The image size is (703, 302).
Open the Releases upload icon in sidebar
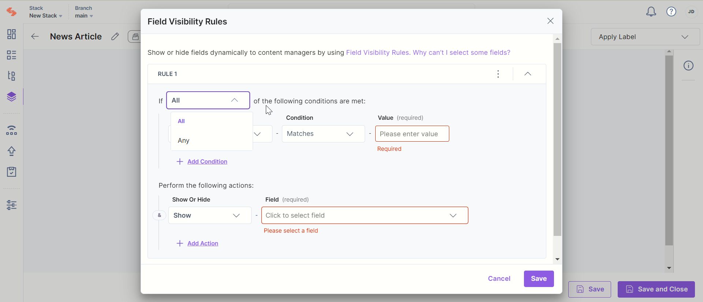(11, 151)
